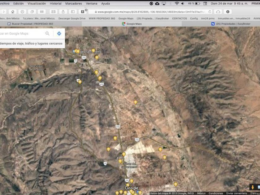The image size is (260, 195).
Task: Open the tab overview icon
Action: (32, 12)
